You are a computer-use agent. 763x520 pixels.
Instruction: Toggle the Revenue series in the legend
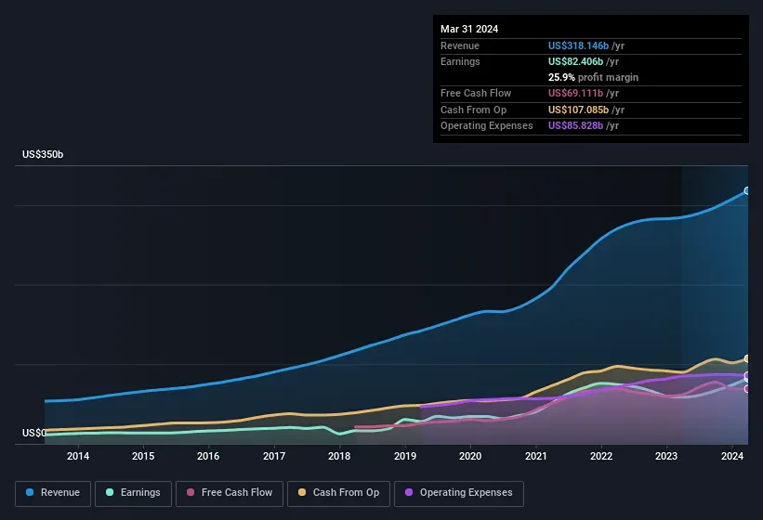tap(54, 493)
